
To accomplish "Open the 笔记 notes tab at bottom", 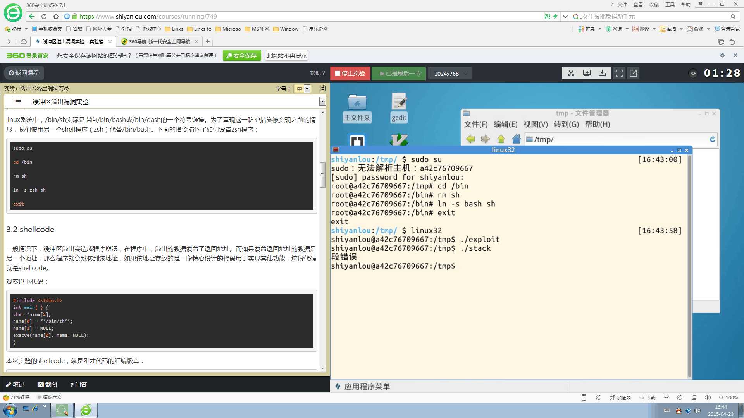I will coord(15,384).
